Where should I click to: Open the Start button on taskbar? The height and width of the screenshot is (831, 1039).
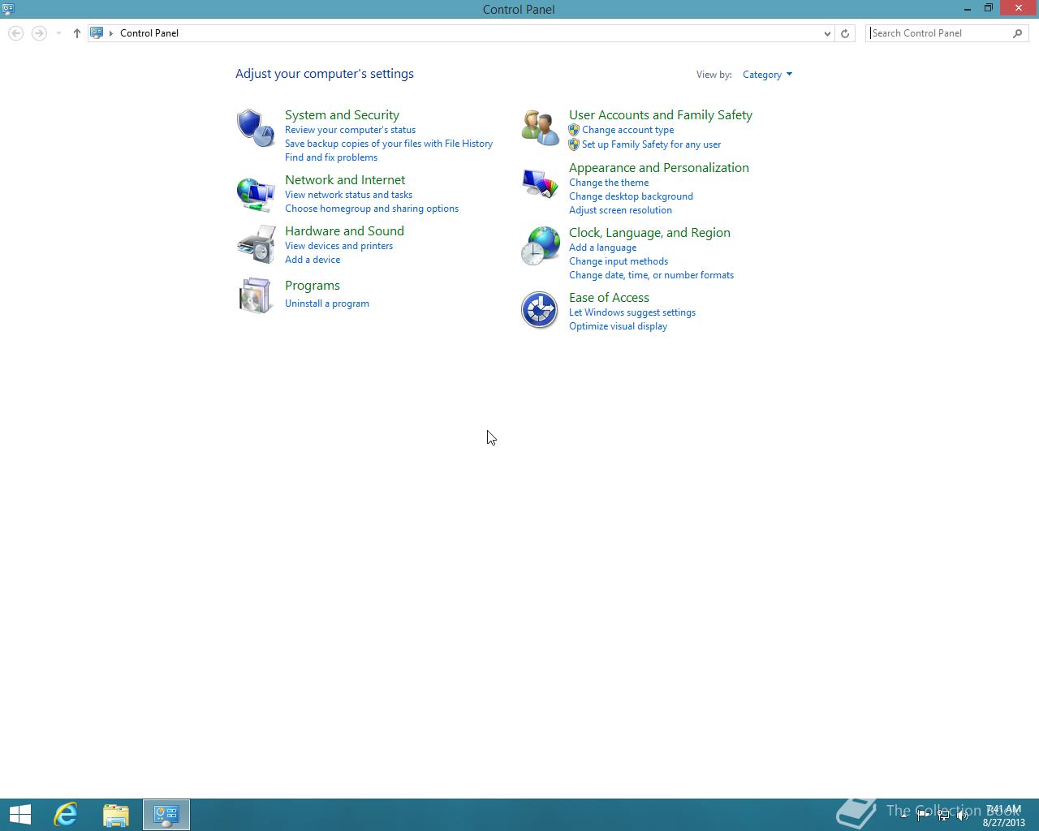[x=20, y=815]
